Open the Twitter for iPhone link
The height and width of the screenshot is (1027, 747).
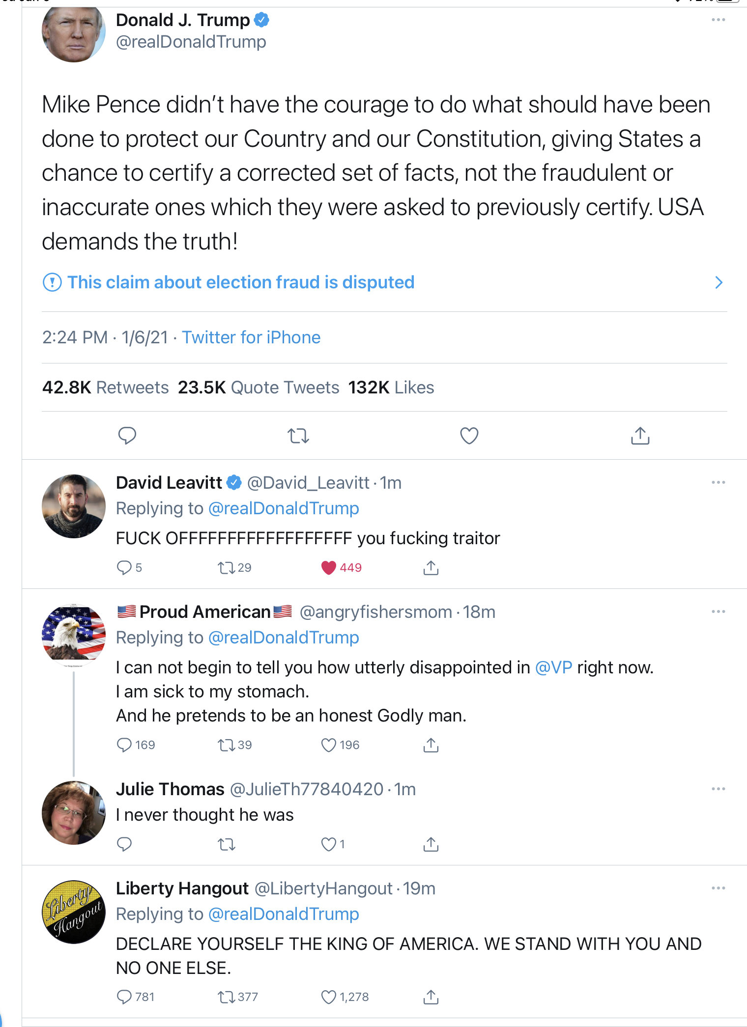click(x=251, y=337)
